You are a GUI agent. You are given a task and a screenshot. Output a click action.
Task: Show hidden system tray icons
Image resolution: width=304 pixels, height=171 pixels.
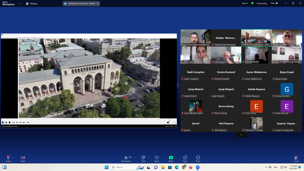click(x=266, y=167)
